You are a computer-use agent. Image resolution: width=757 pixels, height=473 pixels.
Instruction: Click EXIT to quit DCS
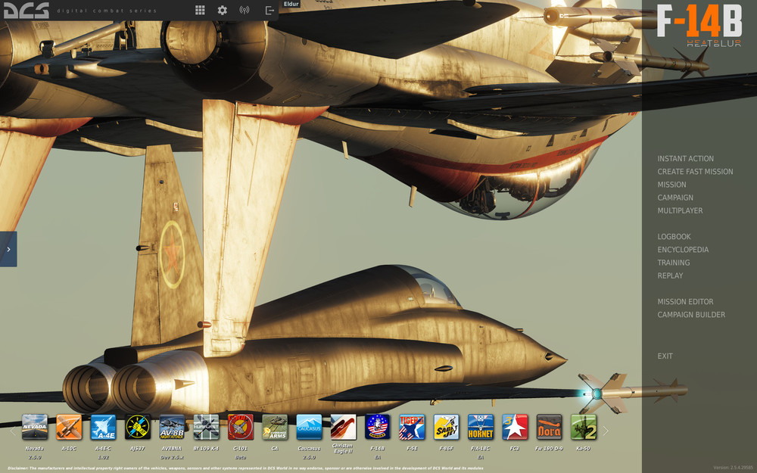click(665, 356)
